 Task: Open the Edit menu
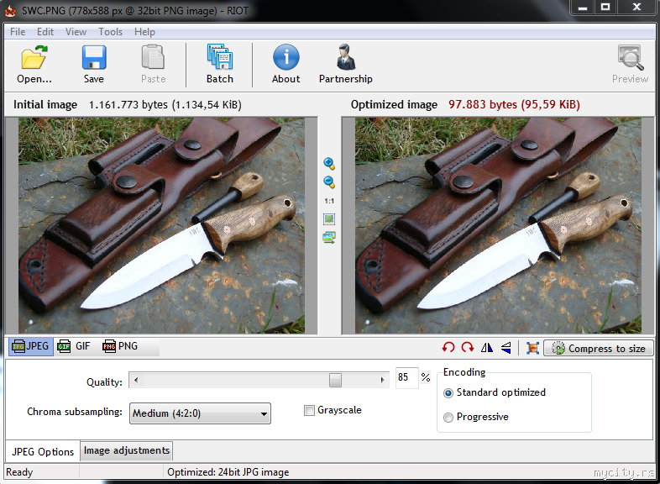45,32
